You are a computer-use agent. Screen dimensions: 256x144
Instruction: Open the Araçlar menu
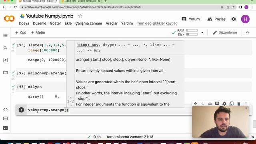pos(112,23)
